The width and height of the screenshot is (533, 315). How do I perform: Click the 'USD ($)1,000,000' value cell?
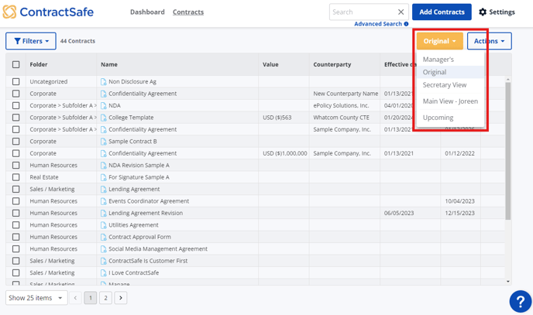[285, 153]
